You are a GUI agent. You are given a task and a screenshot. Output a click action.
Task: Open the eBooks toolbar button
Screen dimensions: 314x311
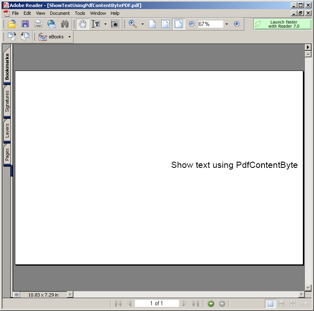click(51, 37)
